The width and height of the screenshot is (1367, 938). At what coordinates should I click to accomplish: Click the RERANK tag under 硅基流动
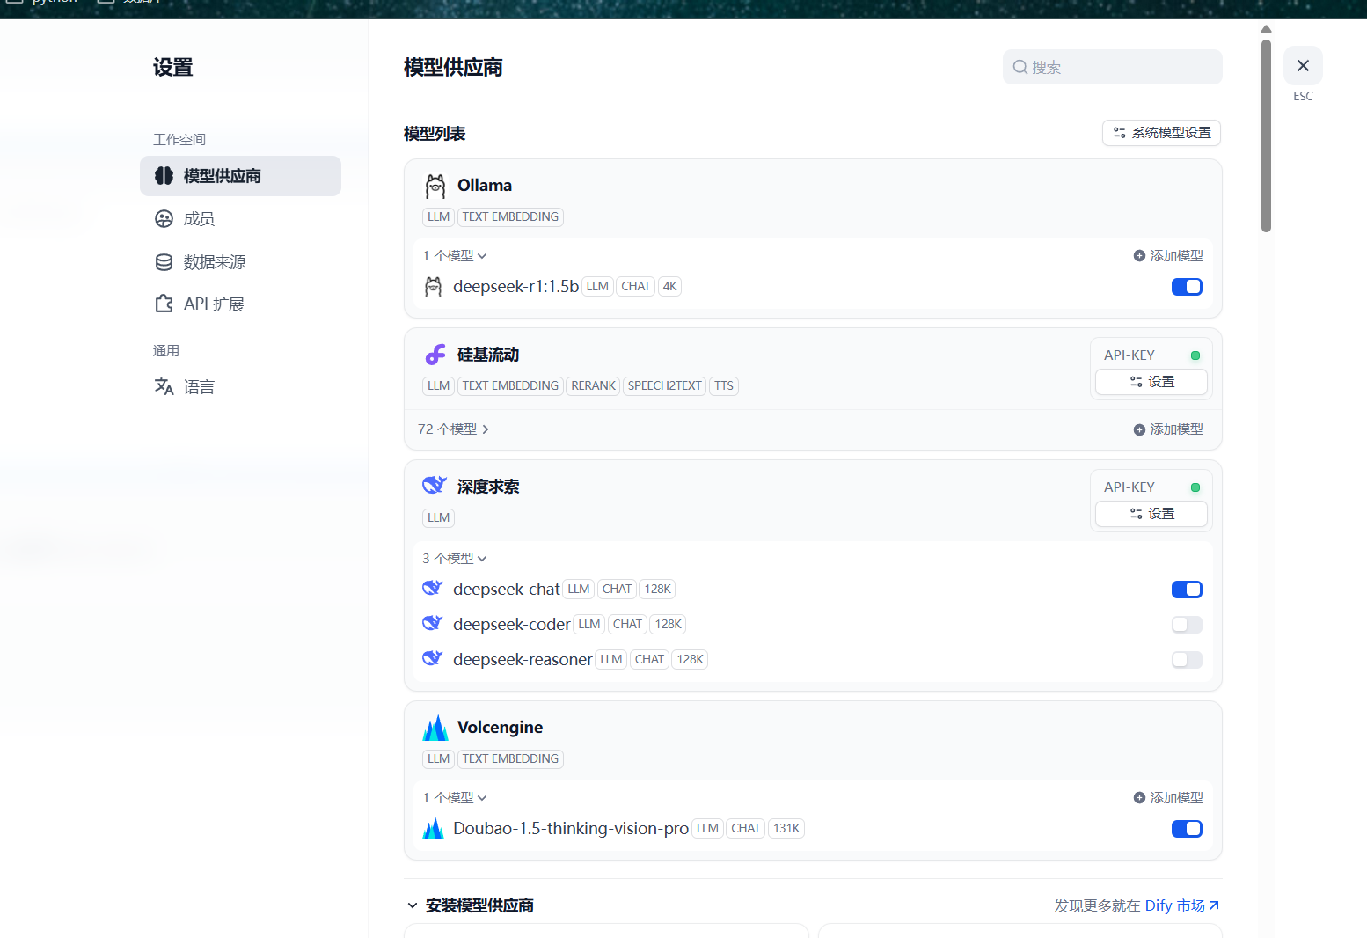(x=593, y=386)
